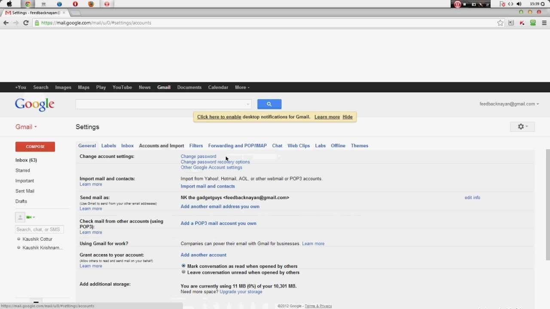Click the page vertical scrollbar
The width and height of the screenshot is (550, 309).
pos(547,204)
